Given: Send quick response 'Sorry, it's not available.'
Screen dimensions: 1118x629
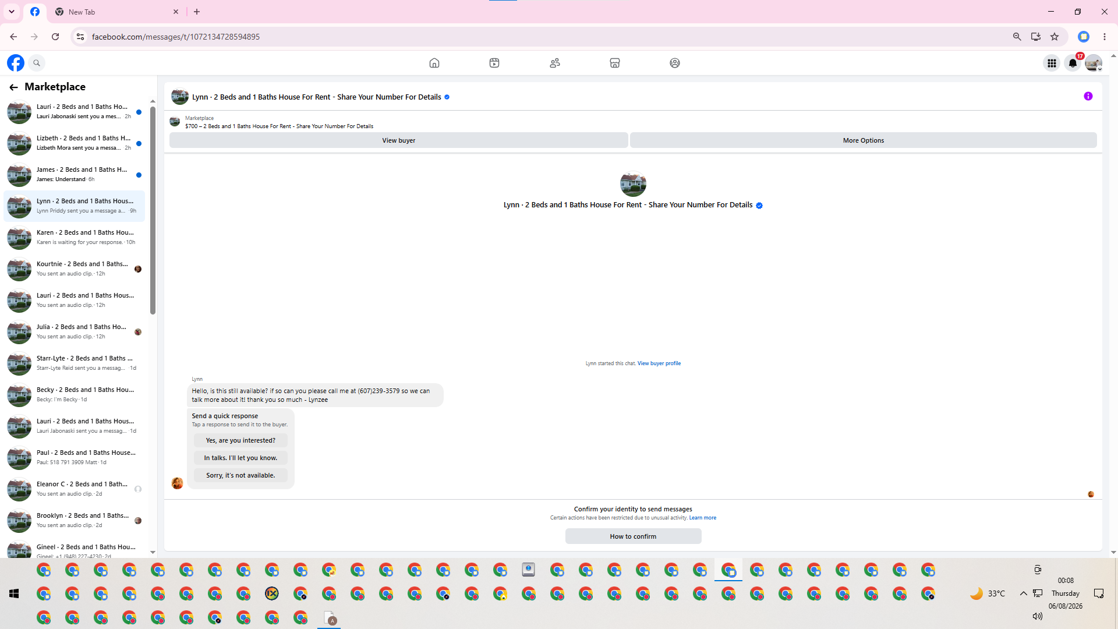Looking at the screenshot, I should tap(240, 475).
